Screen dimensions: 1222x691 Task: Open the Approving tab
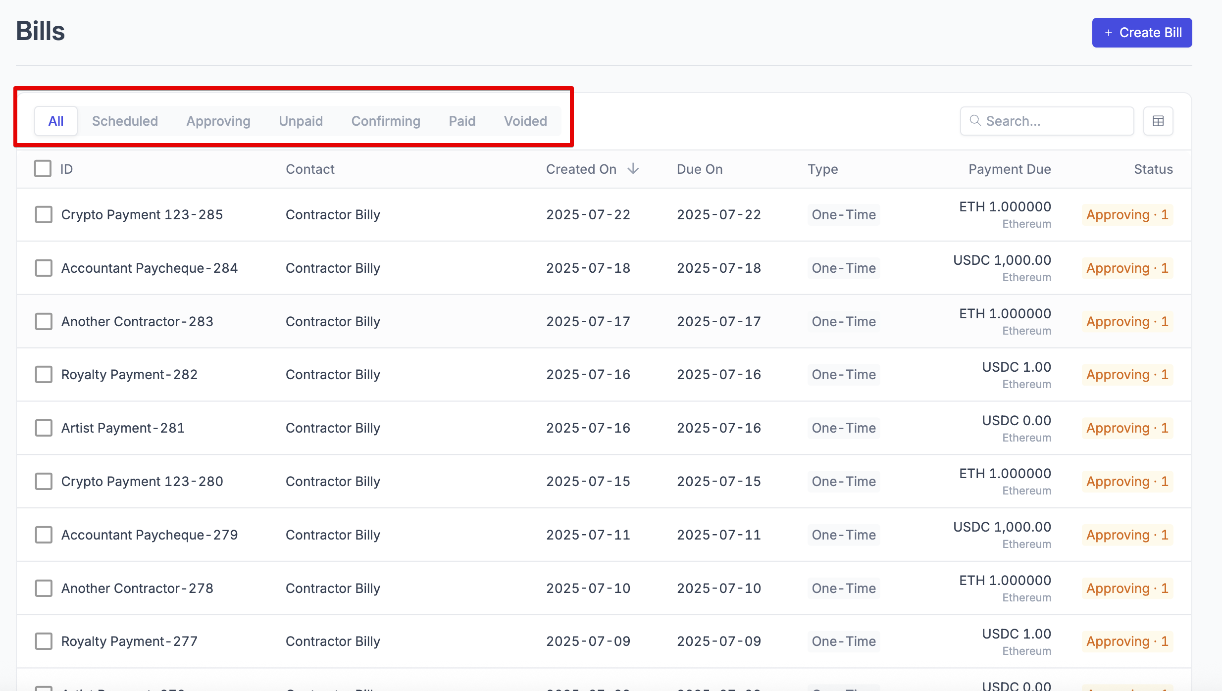point(218,121)
